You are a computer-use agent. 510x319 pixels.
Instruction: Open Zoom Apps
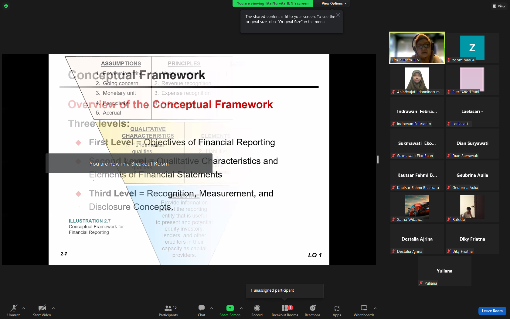337,310
